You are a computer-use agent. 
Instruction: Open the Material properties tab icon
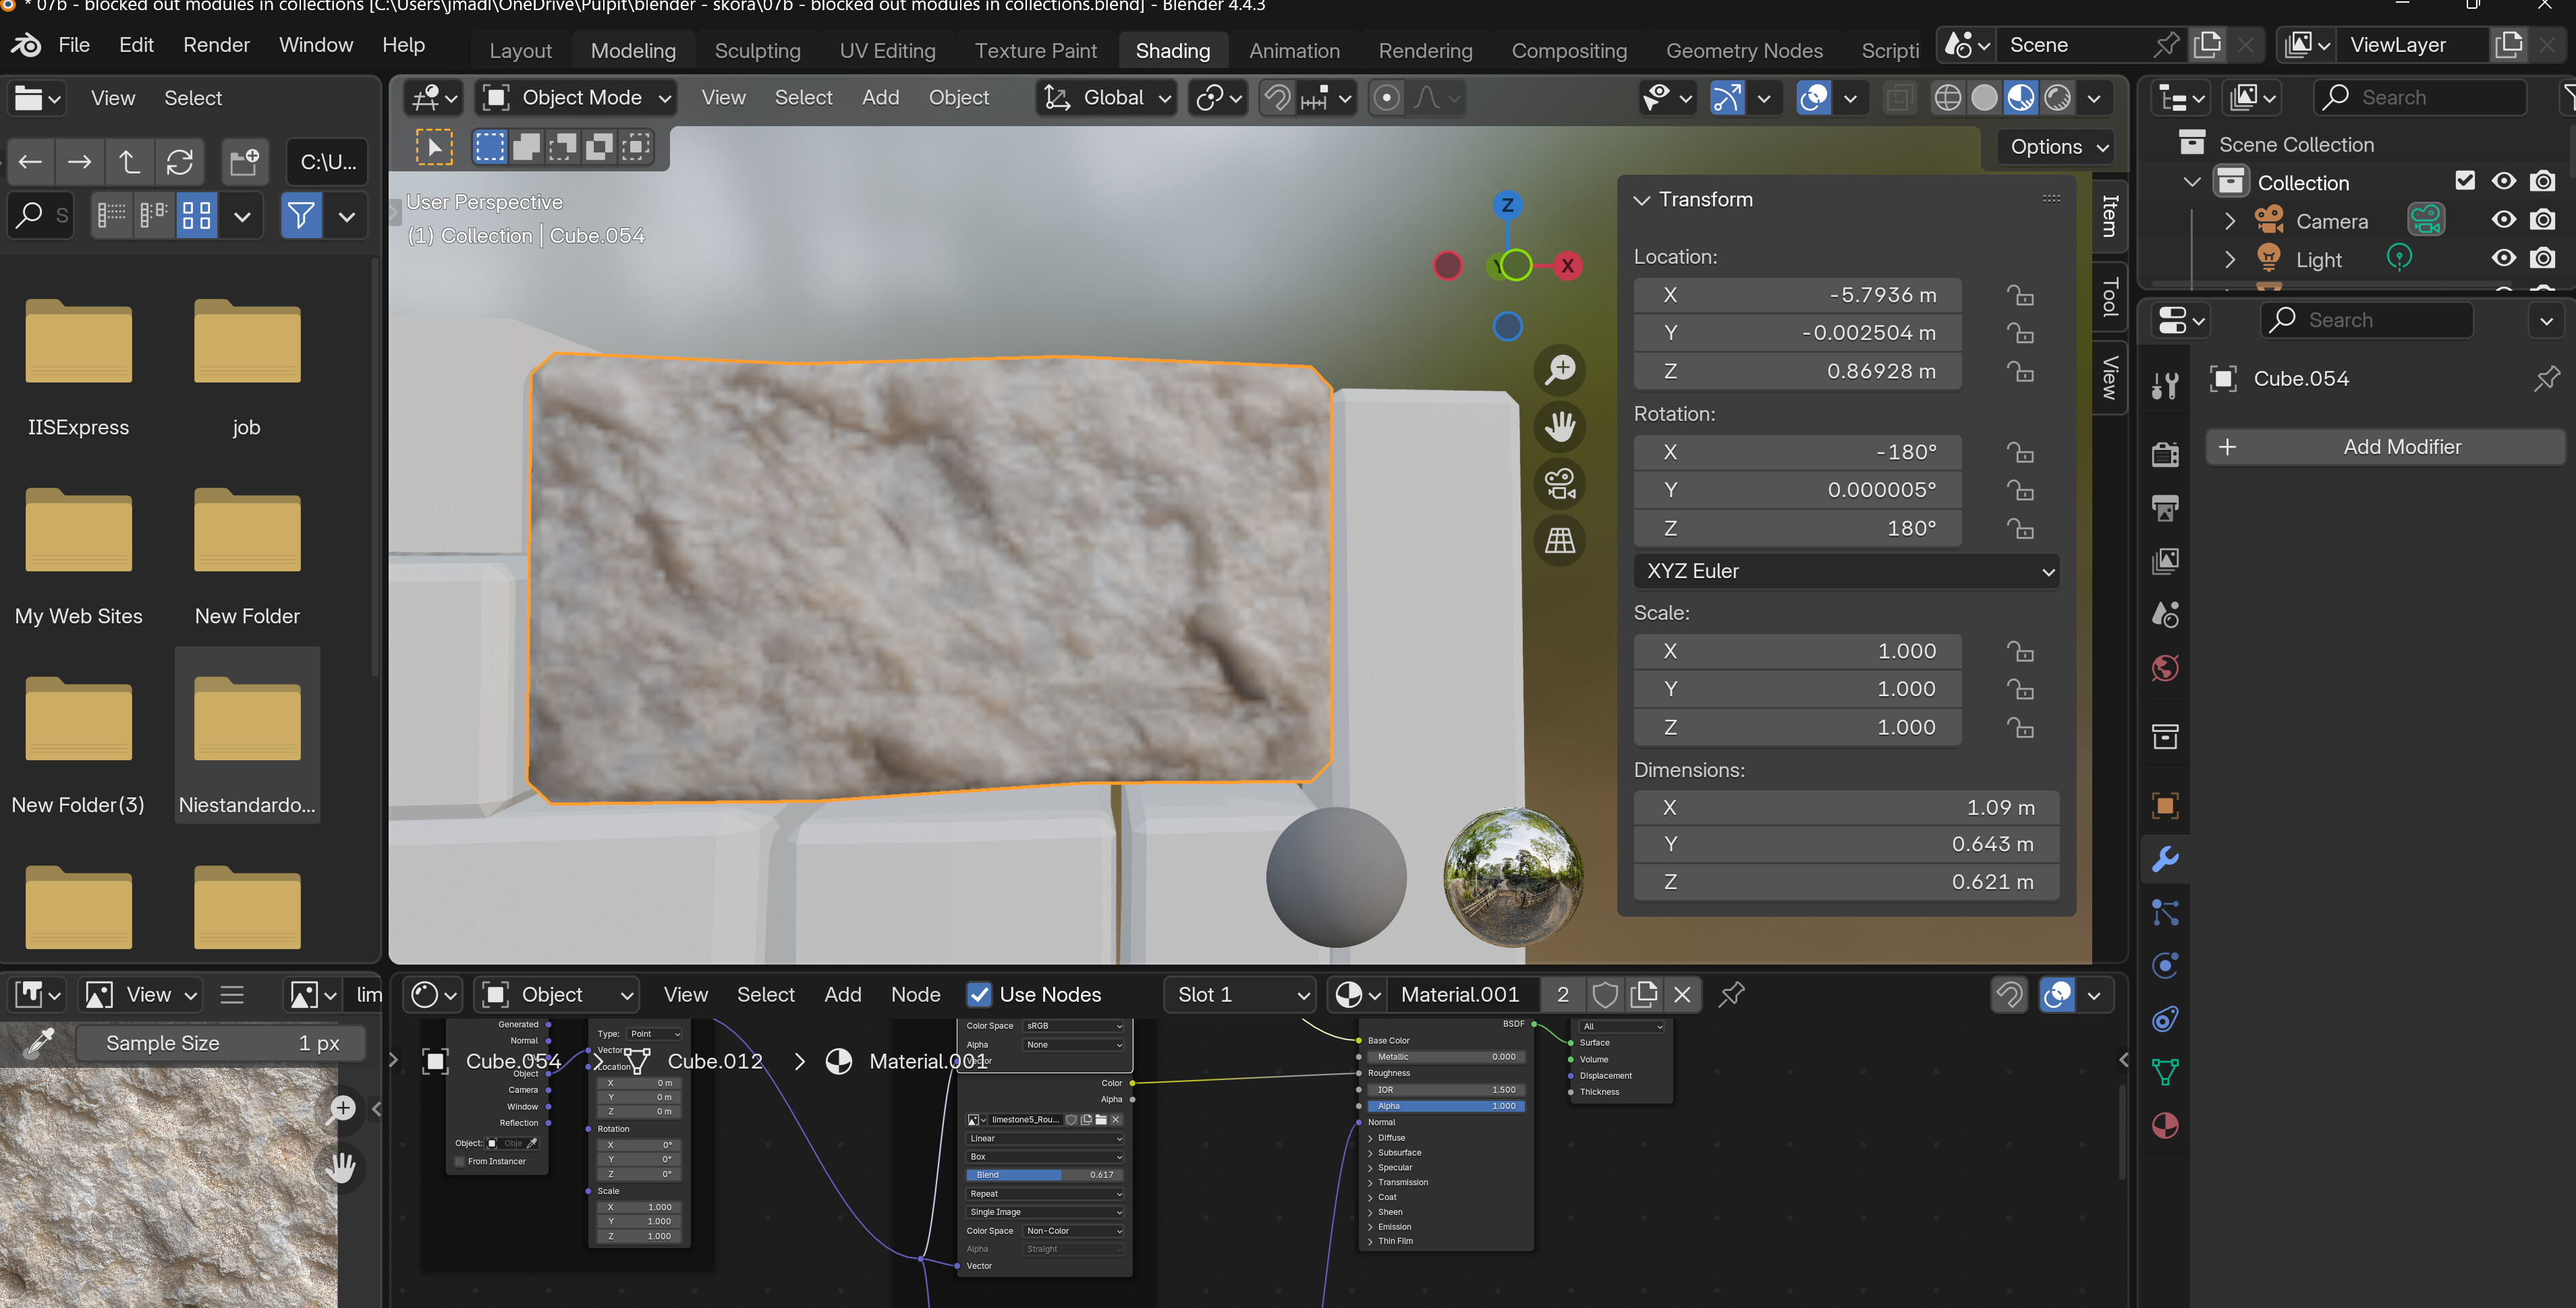2165,1126
